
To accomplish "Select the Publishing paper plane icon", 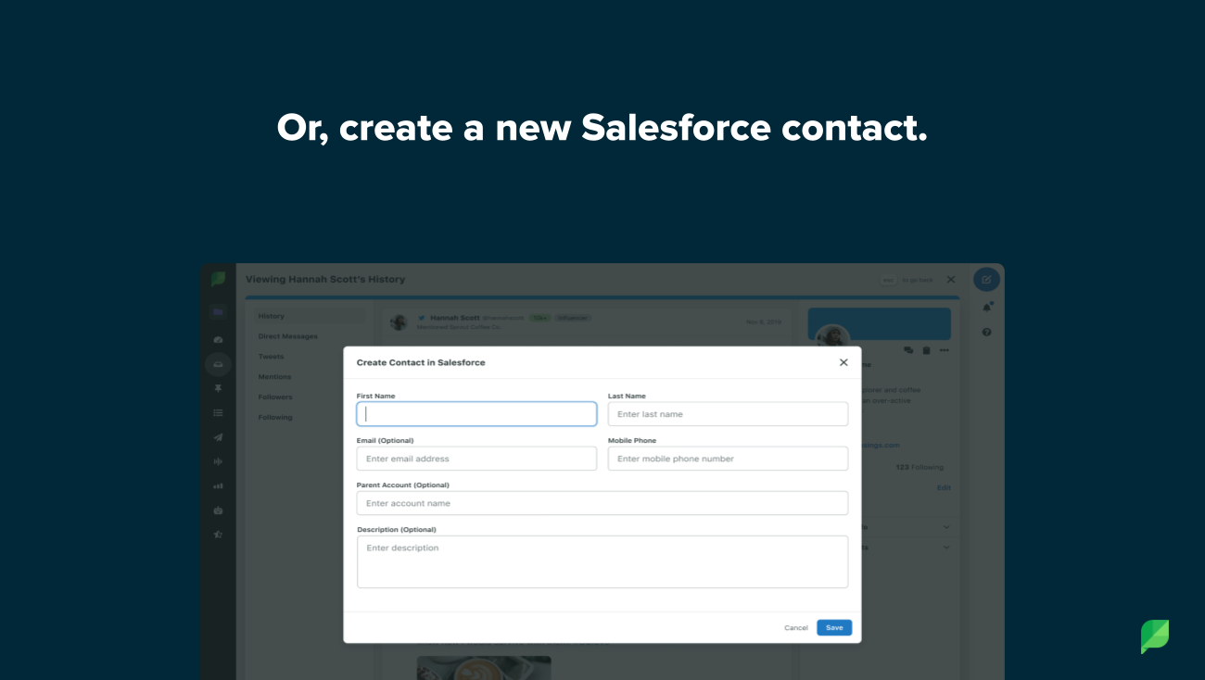I will [x=218, y=437].
